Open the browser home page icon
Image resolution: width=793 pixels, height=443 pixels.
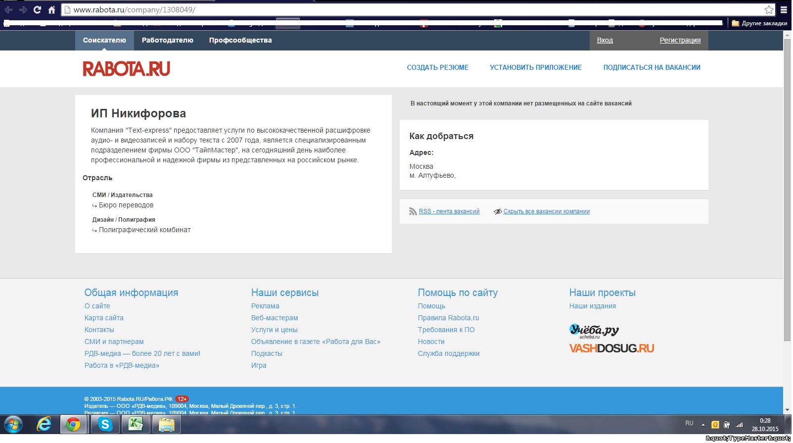tap(51, 9)
